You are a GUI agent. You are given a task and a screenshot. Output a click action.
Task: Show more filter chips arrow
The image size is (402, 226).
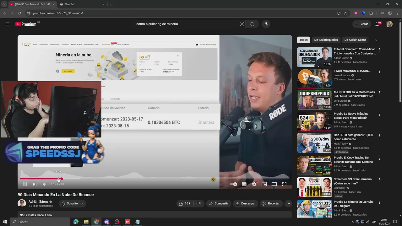click(376, 40)
